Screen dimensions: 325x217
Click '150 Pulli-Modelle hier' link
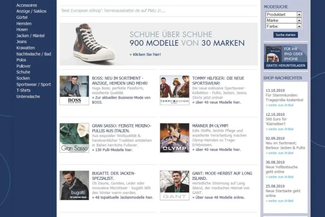[x=112, y=150]
